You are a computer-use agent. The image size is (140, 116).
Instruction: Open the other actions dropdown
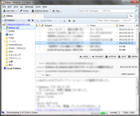[x=128, y=74]
